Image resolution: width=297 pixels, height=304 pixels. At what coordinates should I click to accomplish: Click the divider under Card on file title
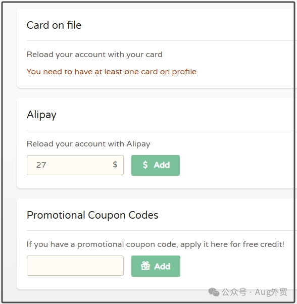[x=161, y=41]
